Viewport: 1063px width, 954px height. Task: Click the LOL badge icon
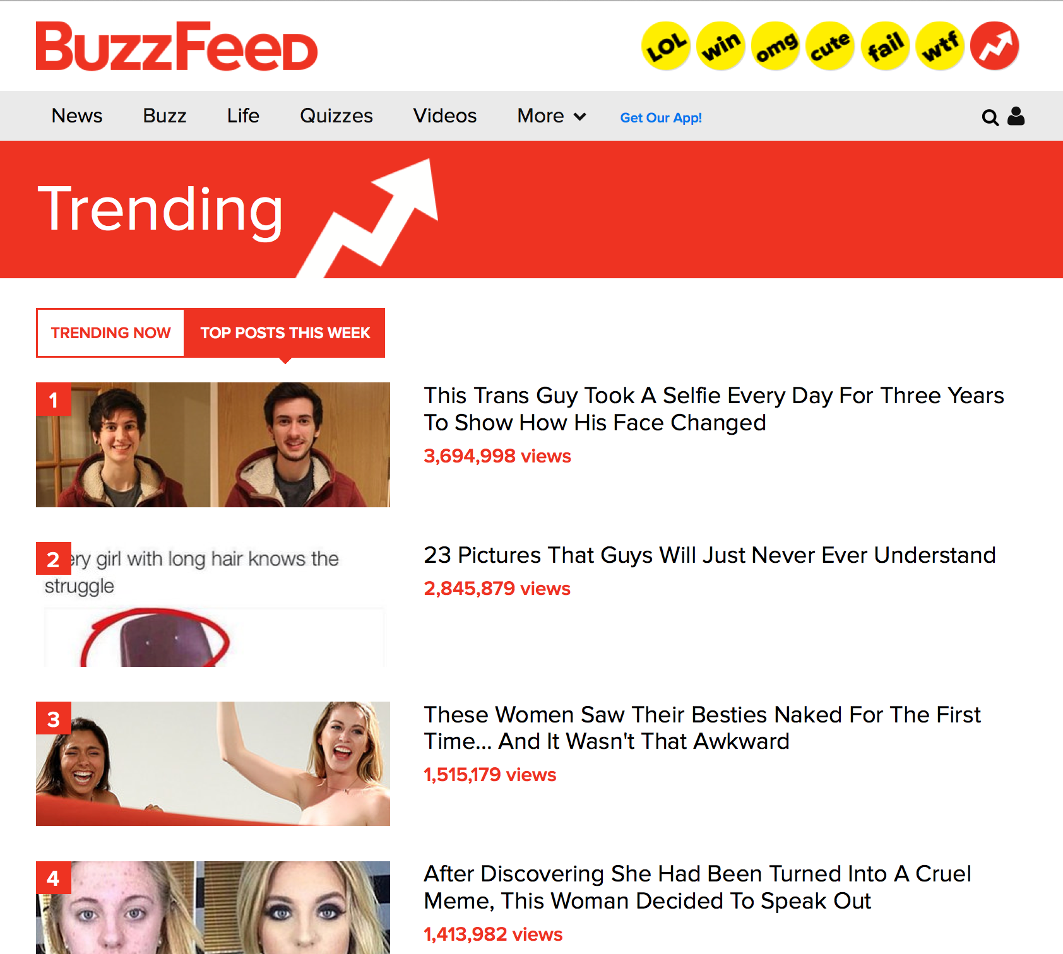click(x=666, y=46)
